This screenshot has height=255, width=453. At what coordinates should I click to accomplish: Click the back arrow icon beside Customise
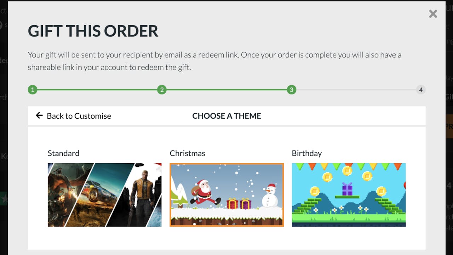coord(39,115)
